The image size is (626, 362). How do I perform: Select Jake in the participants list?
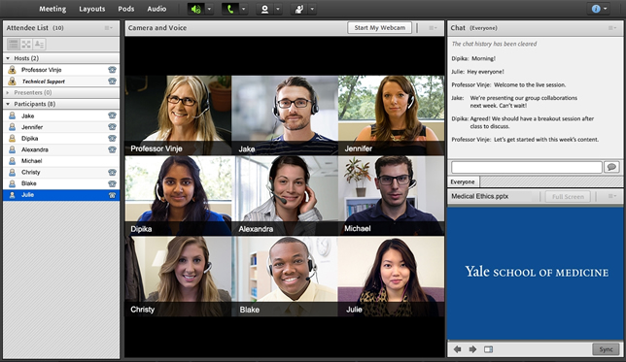click(x=61, y=115)
